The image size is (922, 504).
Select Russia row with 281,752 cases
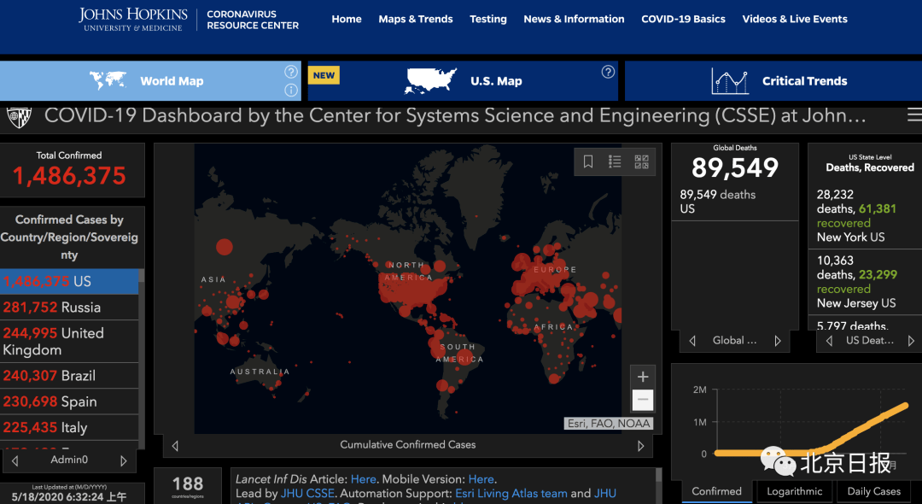(69, 308)
